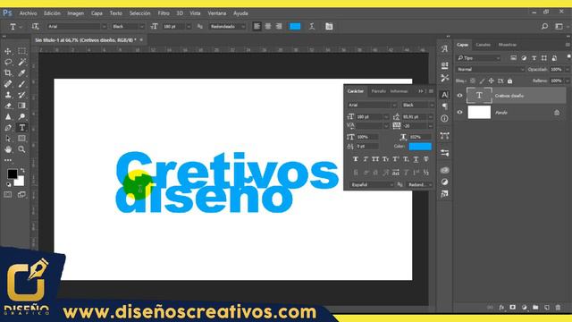
Task: Create a new group folder icon
Action: 535,308
